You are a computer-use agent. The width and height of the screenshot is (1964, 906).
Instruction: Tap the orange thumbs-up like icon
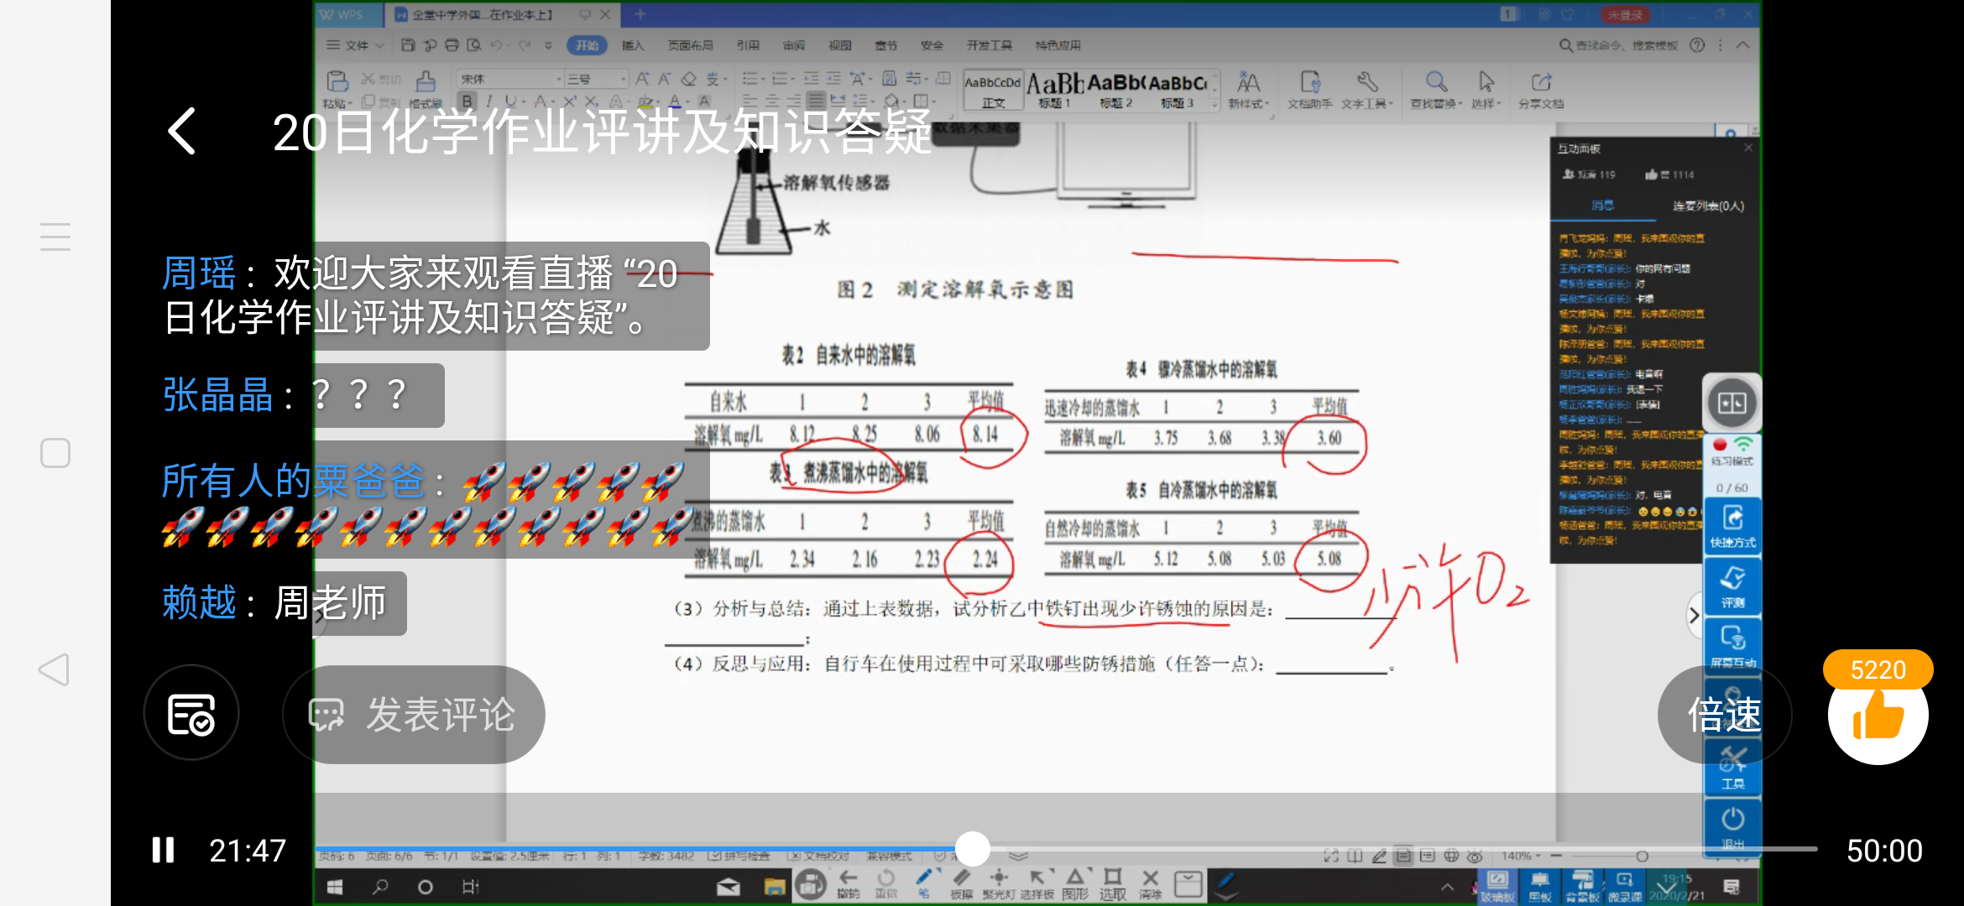coord(1878,716)
